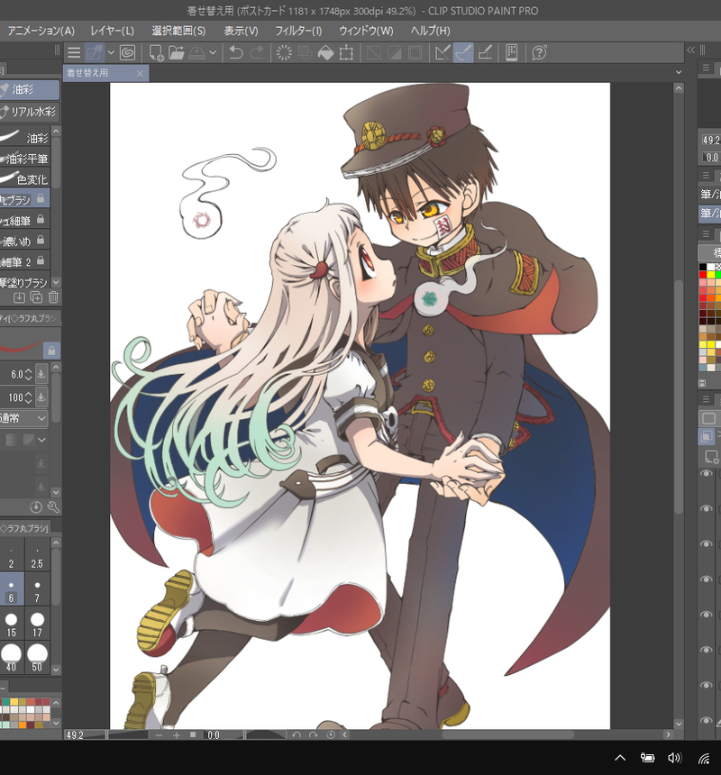Click the Scale/Rotate transform icon
Image resolution: width=721 pixels, height=775 pixels.
(x=346, y=53)
